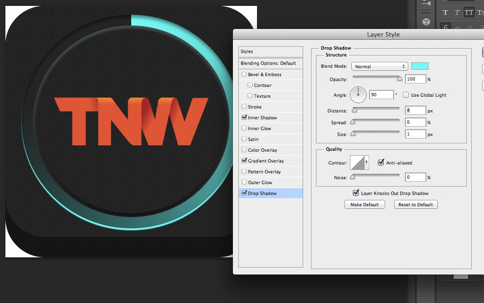Click the Opacity slider handle

click(399, 79)
